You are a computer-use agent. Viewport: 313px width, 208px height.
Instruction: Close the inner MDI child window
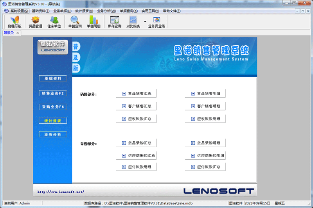click(308, 11)
